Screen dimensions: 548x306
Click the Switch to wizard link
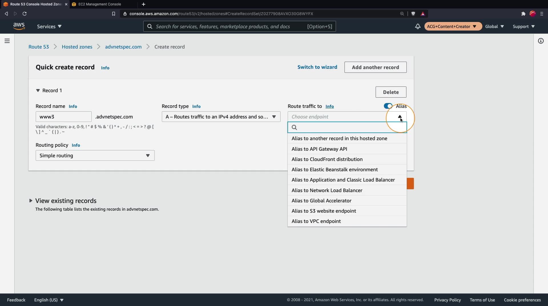[317, 67]
